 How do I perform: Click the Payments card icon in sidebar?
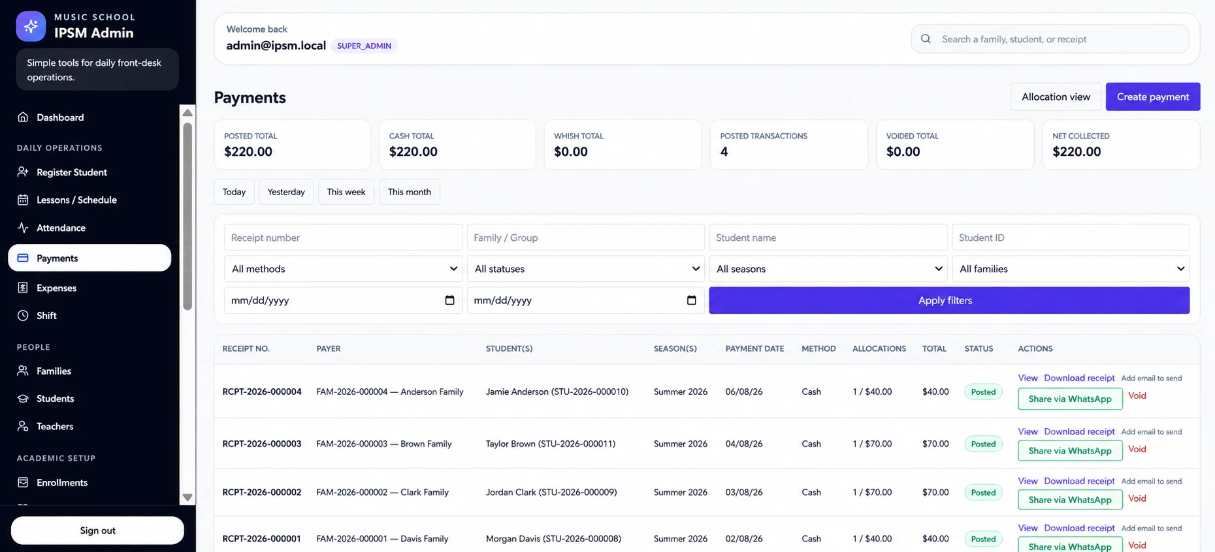coord(23,258)
